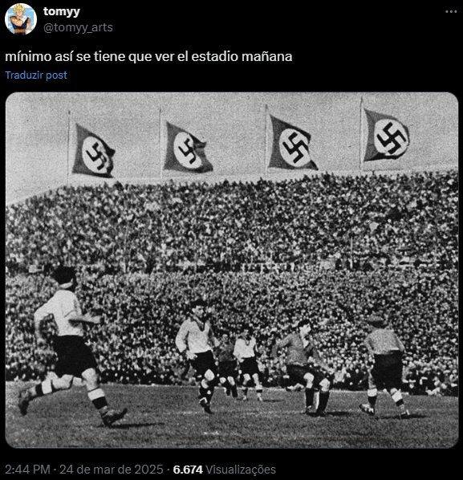
Task: Click Traduzir post to translate
Action: pyautogui.click(x=36, y=75)
